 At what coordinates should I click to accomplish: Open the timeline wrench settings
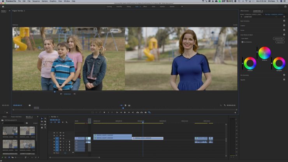[x=67, y=122]
